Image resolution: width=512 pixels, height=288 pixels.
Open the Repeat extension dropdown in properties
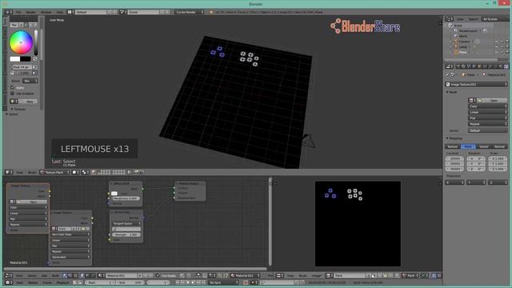(488, 124)
